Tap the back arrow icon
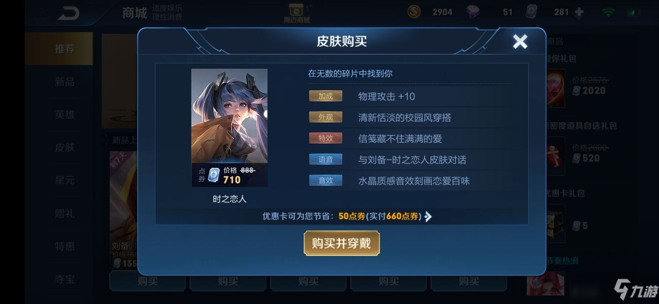Viewport: 659px width, 304px height. click(68, 12)
